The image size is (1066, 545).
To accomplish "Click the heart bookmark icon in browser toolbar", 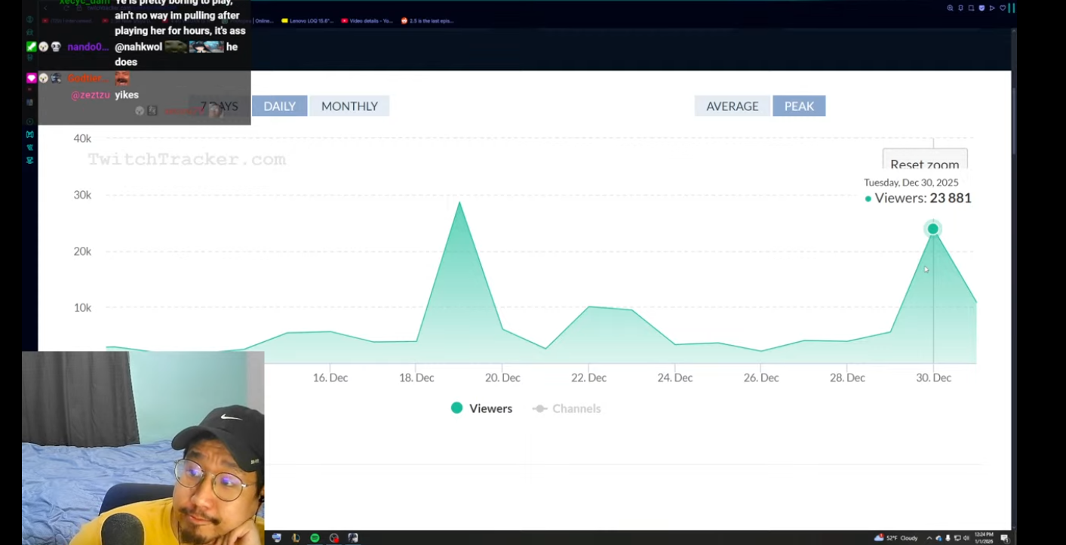I will click(1003, 8).
